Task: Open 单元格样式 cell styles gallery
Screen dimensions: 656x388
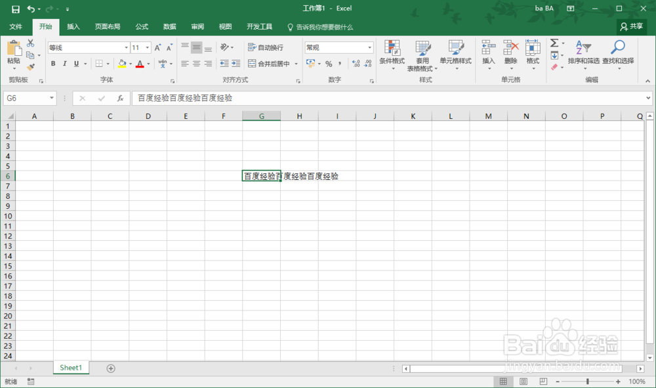Action: point(455,55)
